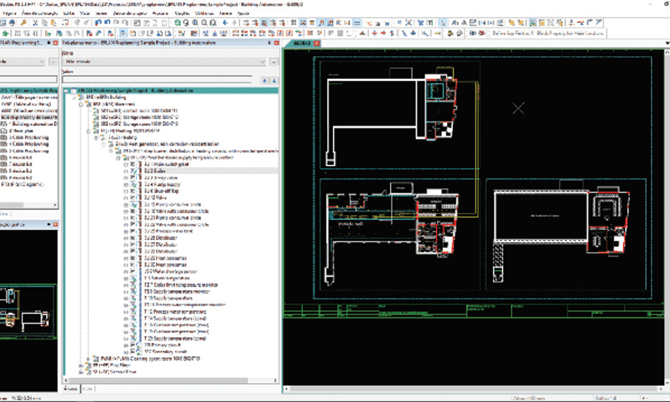Collapse the root Preplanning Sample Project node
Screen dimensions: 670x402
point(66,90)
